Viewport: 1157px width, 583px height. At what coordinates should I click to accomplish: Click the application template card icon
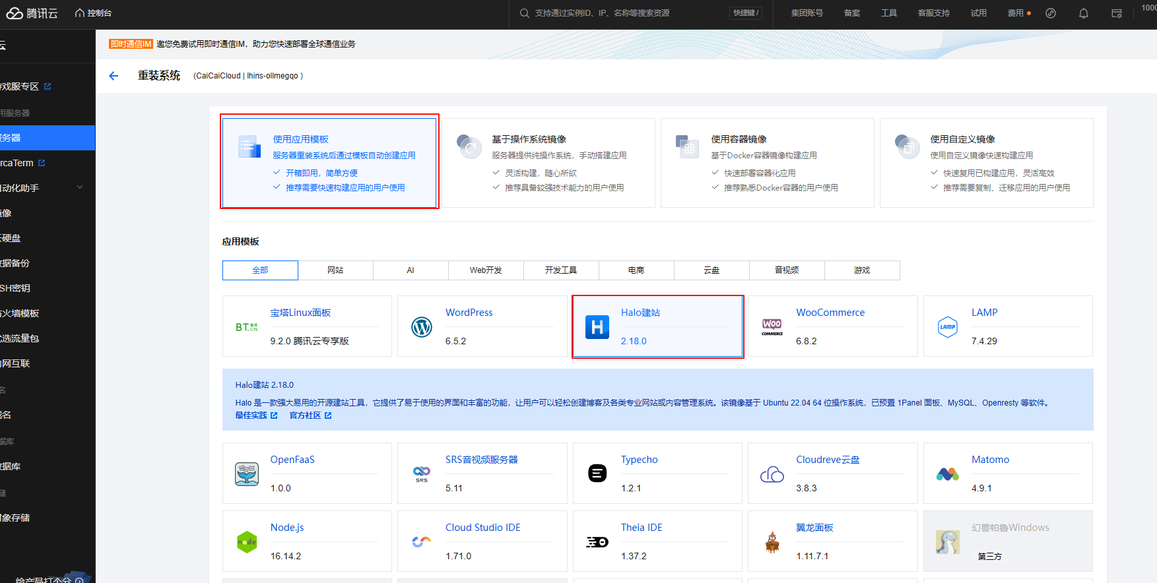[249, 146]
